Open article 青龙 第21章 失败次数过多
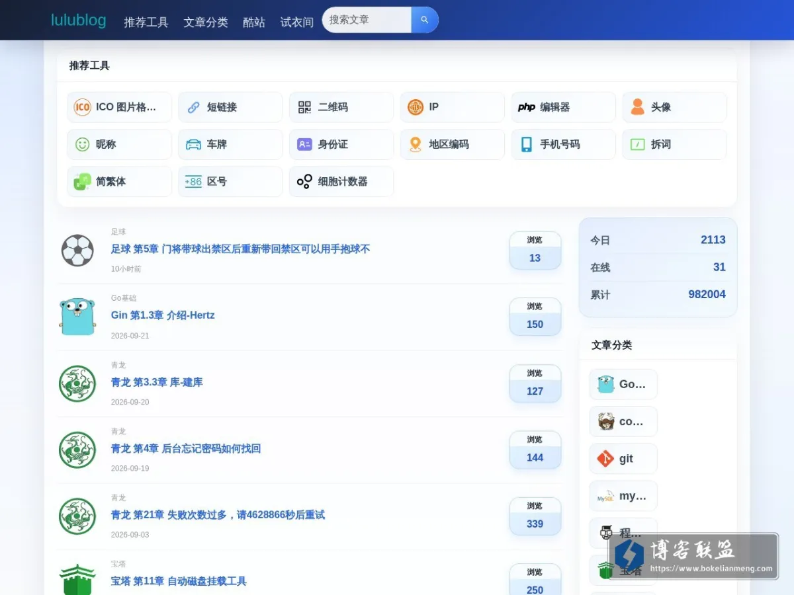Image resolution: width=794 pixels, height=595 pixels. [218, 514]
